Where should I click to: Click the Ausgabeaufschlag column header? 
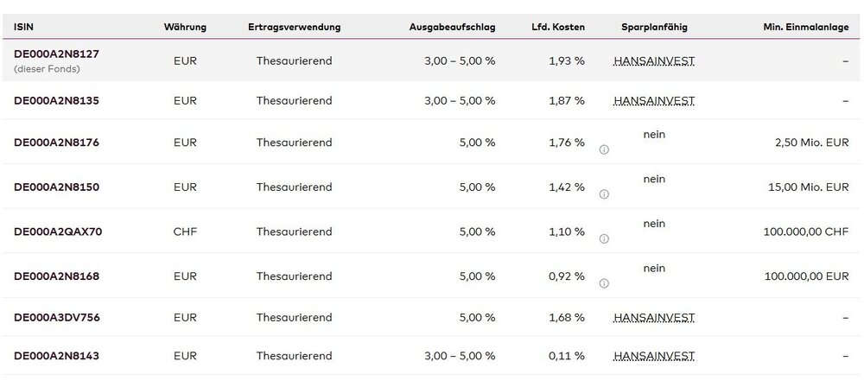coord(452,27)
